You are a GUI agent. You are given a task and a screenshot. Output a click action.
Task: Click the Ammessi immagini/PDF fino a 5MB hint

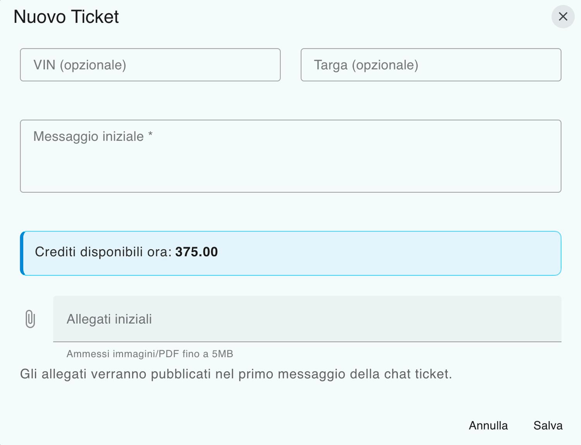click(150, 354)
